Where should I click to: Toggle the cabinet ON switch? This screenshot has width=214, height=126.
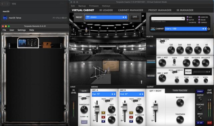pos(153,29)
